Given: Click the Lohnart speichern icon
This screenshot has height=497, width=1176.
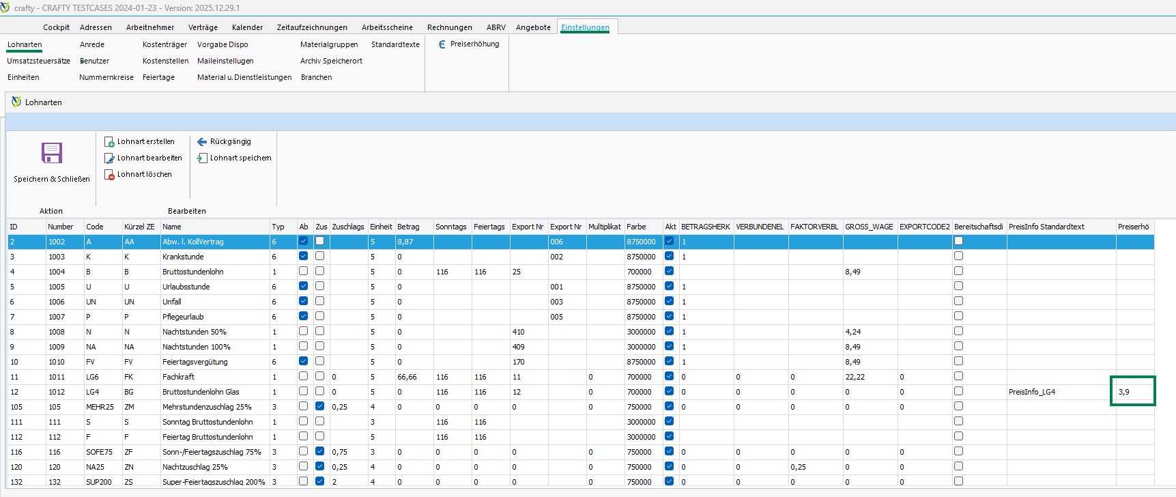Looking at the screenshot, I should pyautogui.click(x=202, y=158).
